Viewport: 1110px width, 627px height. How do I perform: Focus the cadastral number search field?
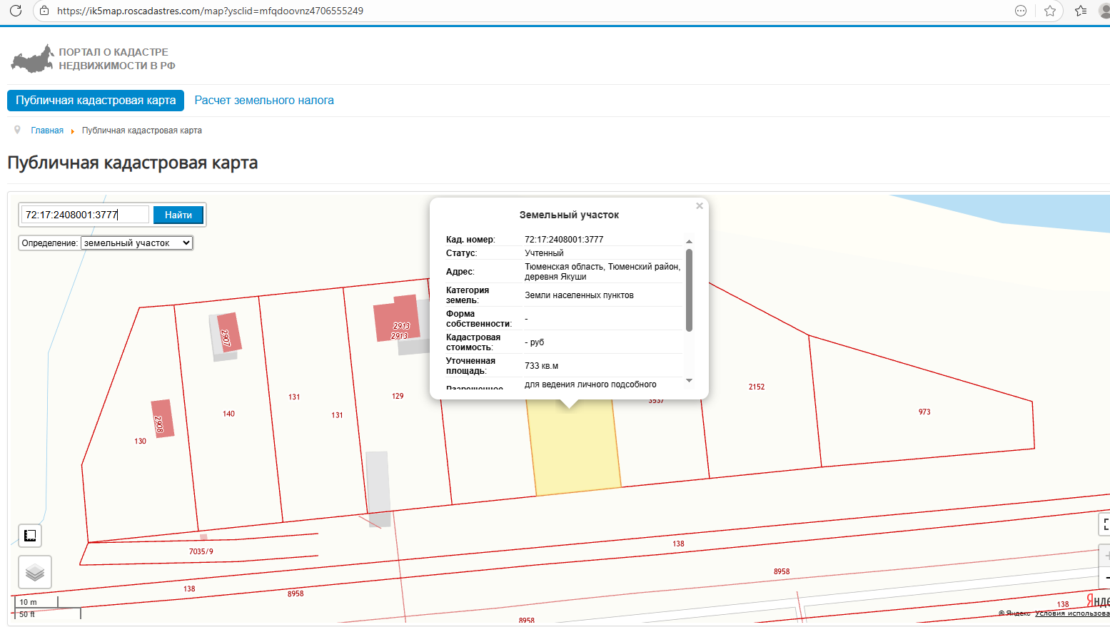click(85, 215)
